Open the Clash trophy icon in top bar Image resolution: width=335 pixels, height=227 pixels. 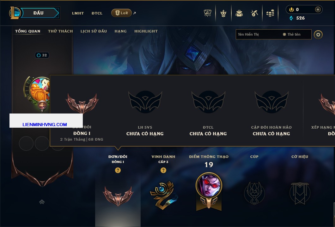[x=207, y=13]
